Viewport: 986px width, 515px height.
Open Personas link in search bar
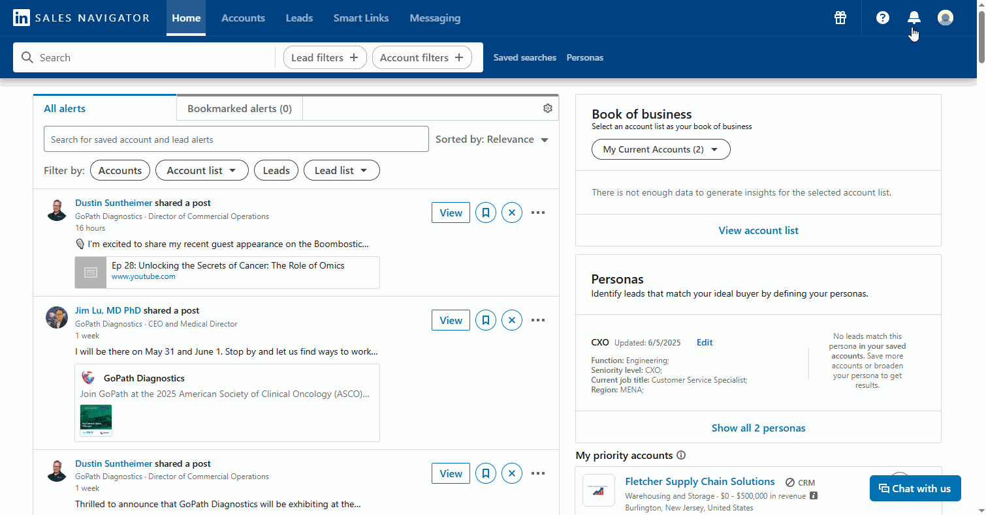tap(585, 57)
